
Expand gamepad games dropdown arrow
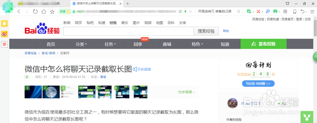[x=279, y=12]
